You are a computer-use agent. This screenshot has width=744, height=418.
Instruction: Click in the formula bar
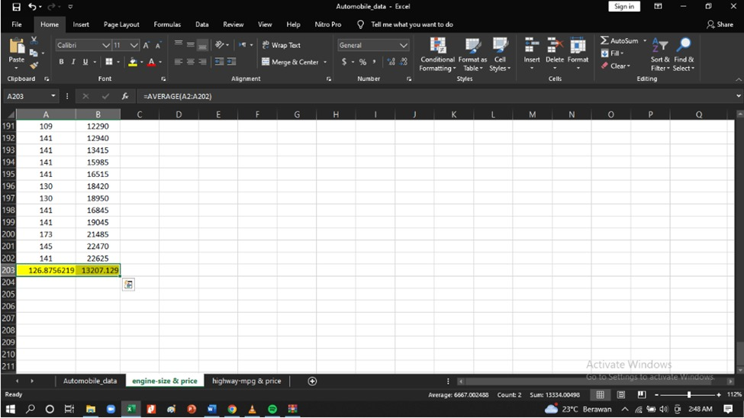[436, 96]
